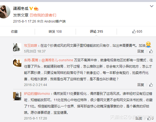Select the 收藏 tab

[14, 32]
